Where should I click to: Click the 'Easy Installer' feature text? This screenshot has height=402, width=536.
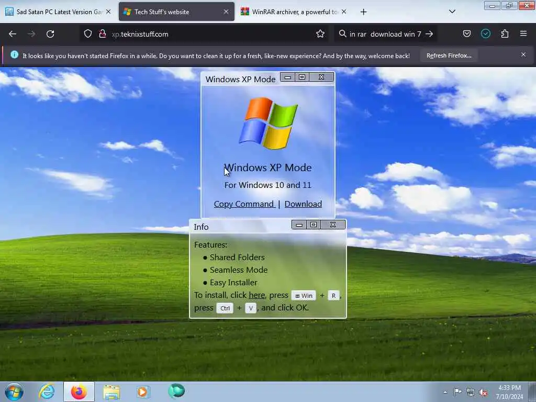click(x=233, y=283)
